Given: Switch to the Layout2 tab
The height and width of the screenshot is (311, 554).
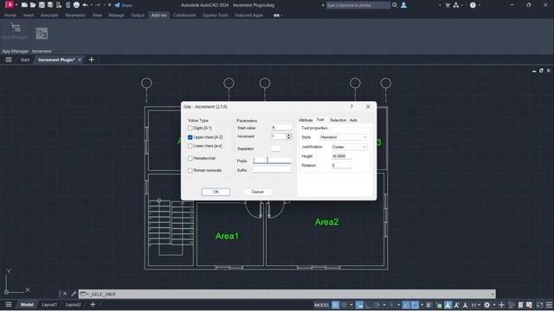Looking at the screenshot, I should [73, 305].
